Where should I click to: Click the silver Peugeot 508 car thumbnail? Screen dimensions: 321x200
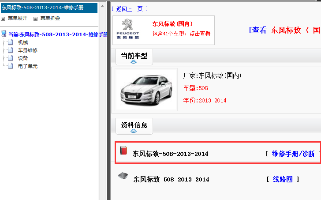[146, 90]
